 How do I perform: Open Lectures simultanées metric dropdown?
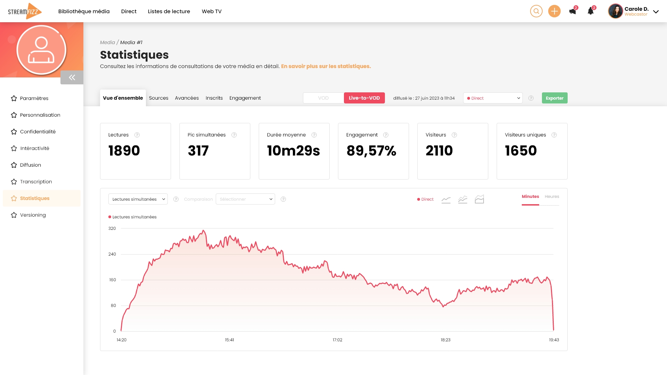tap(138, 199)
